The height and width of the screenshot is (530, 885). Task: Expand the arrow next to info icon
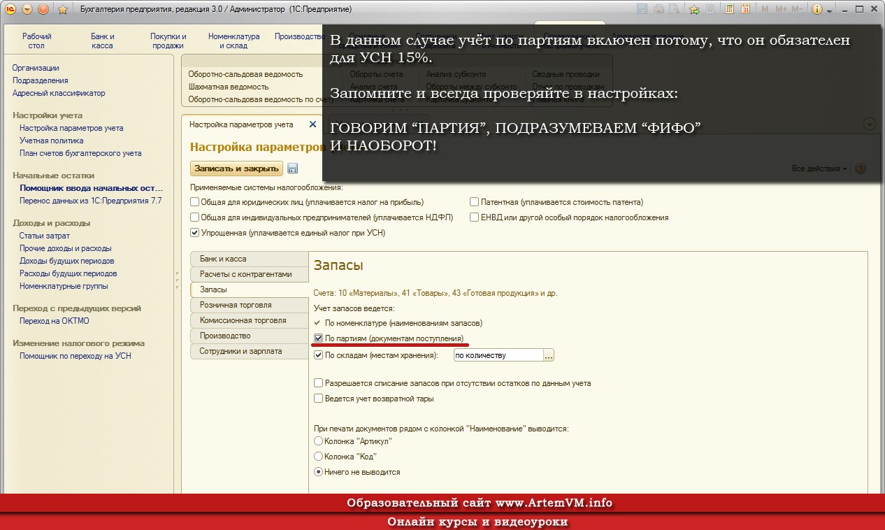click(829, 10)
